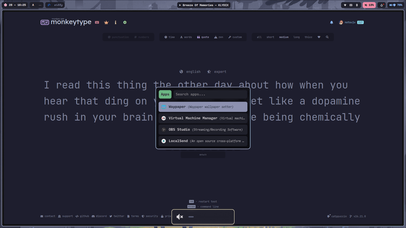The width and height of the screenshot is (406, 228).
Task: Select the words test mode
Action: coord(186,37)
